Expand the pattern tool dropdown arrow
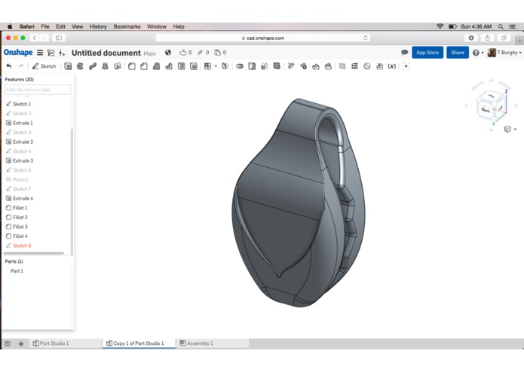 point(216,66)
